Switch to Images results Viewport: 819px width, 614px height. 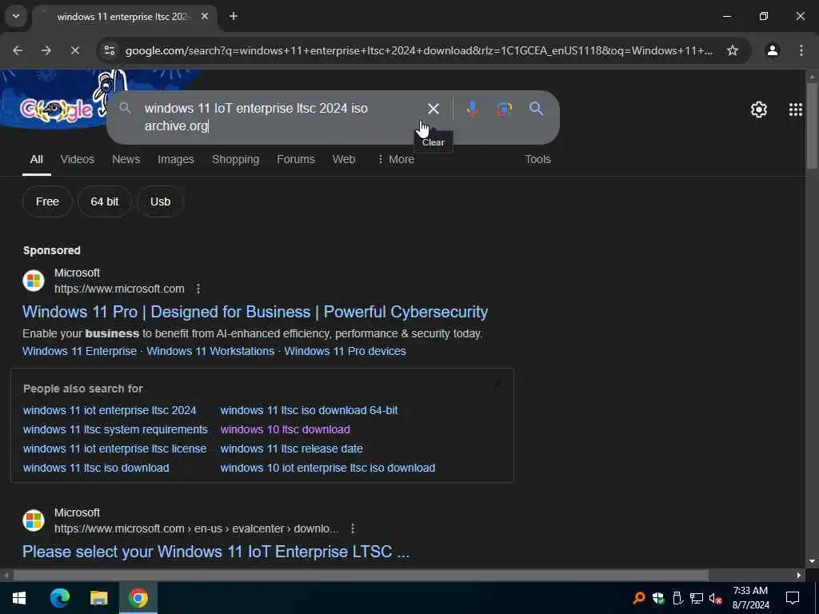coord(175,159)
